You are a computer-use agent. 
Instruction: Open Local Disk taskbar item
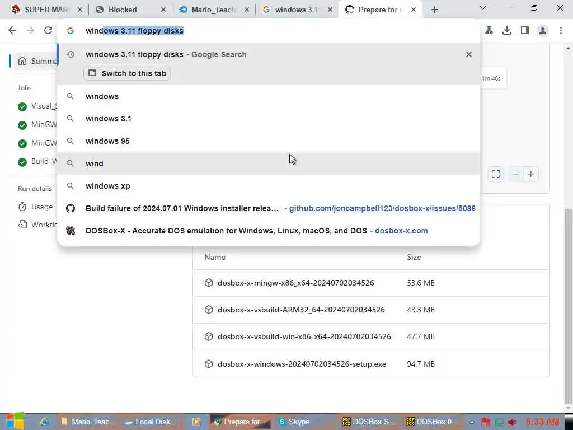152,422
